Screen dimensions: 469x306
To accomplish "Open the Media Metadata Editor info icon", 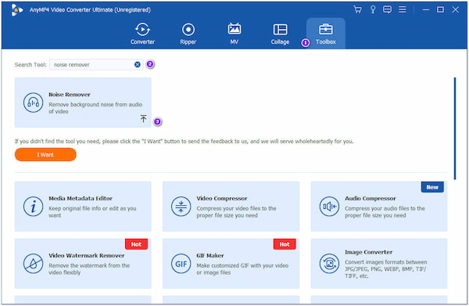I will pyautogui.click(x=33, y=207).
